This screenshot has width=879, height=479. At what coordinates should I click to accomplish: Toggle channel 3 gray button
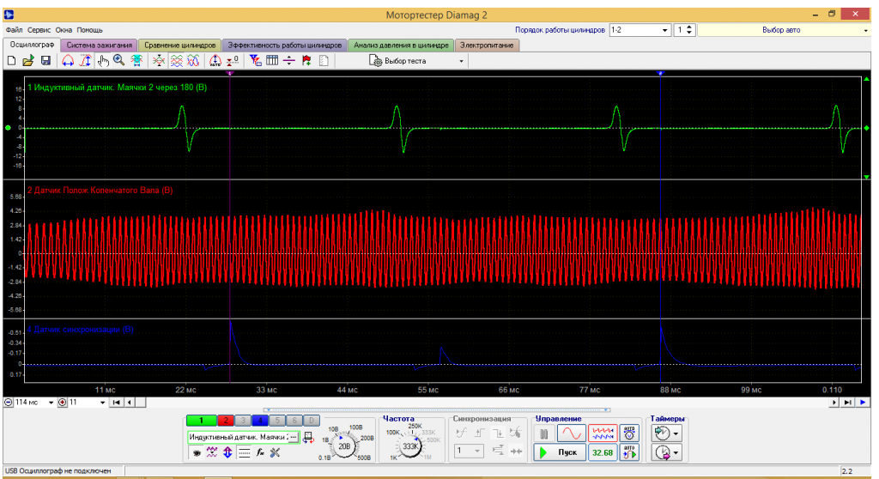pyautogui.click(x=243, y=420)
